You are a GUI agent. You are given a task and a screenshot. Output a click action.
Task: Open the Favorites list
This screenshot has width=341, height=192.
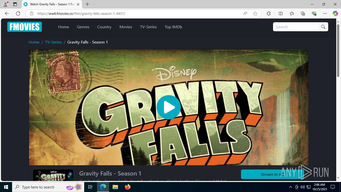pos(292,13)
